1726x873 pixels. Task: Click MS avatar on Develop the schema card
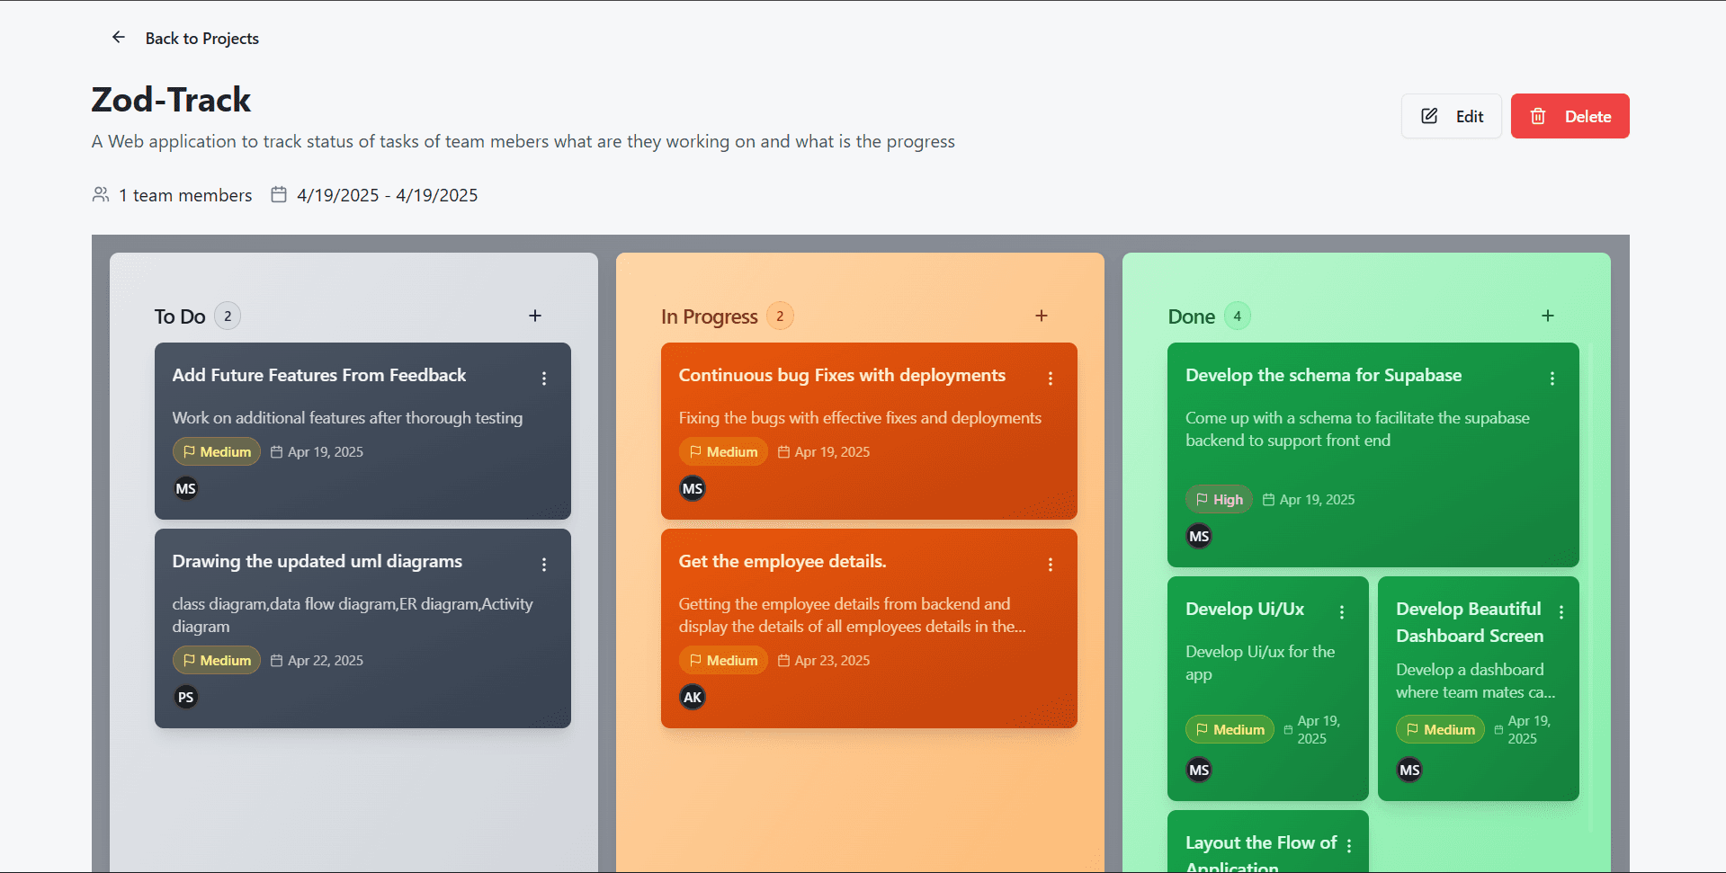[x=1199, y=537]
